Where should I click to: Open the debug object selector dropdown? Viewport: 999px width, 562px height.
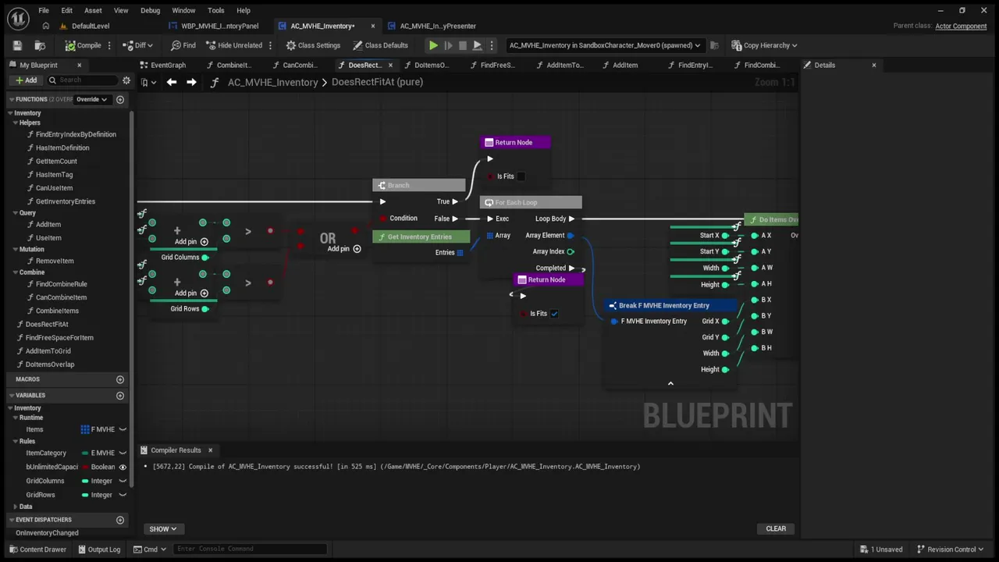point(605,45)
